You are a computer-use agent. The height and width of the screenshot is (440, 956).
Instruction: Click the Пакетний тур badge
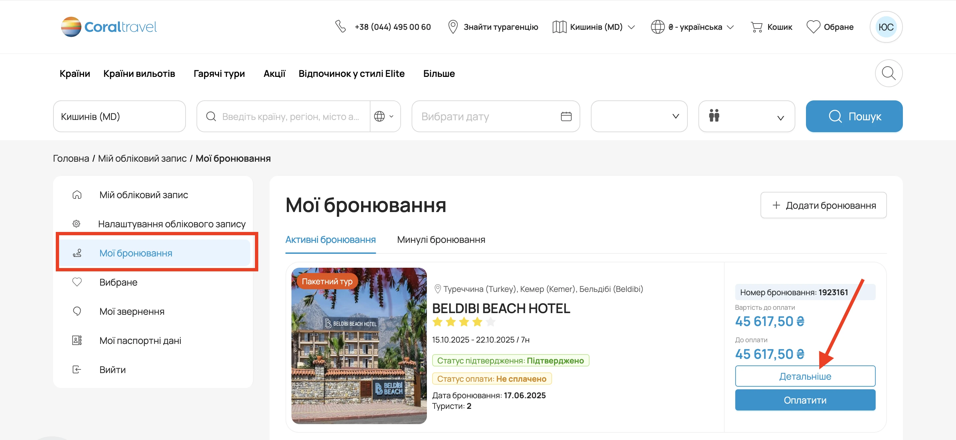click(327, 282)
